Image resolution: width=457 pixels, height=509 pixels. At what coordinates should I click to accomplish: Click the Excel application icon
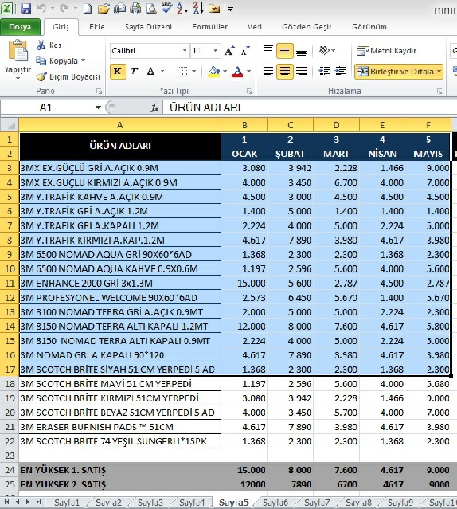[x=7, y=8]
